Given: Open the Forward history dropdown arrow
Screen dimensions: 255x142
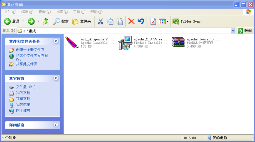Looking at the screenshot, I should tap(38, 21).
